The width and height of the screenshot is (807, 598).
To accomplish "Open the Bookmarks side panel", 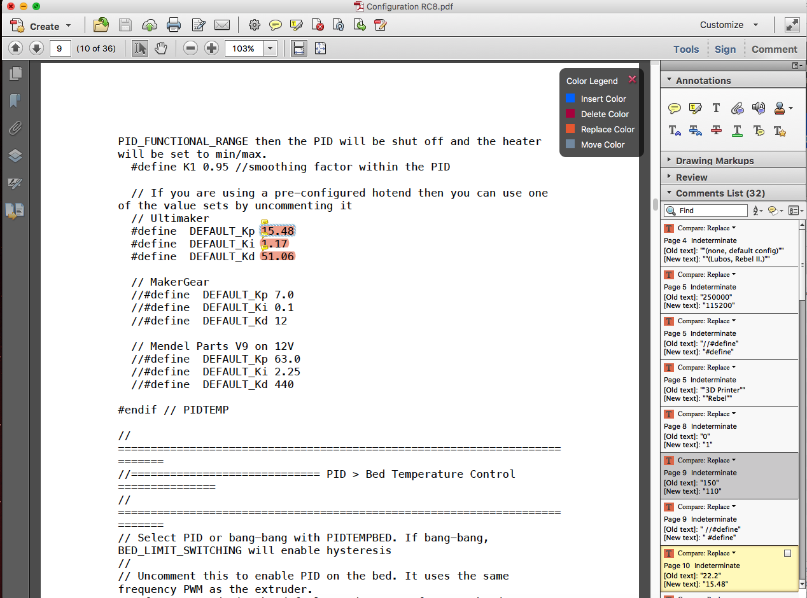I will (15, 101).
